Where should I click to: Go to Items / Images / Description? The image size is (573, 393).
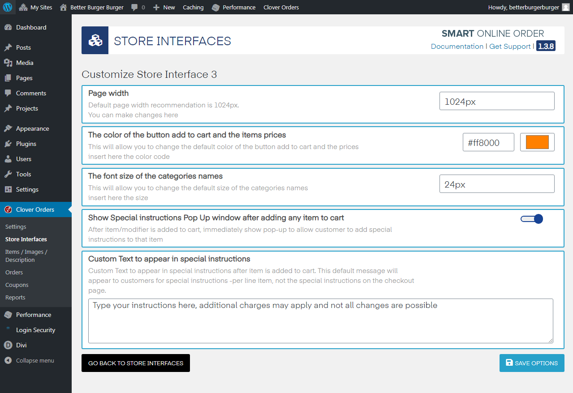click(26, 256)
